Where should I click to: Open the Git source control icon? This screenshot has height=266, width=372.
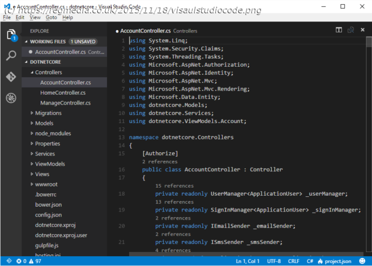11,77
